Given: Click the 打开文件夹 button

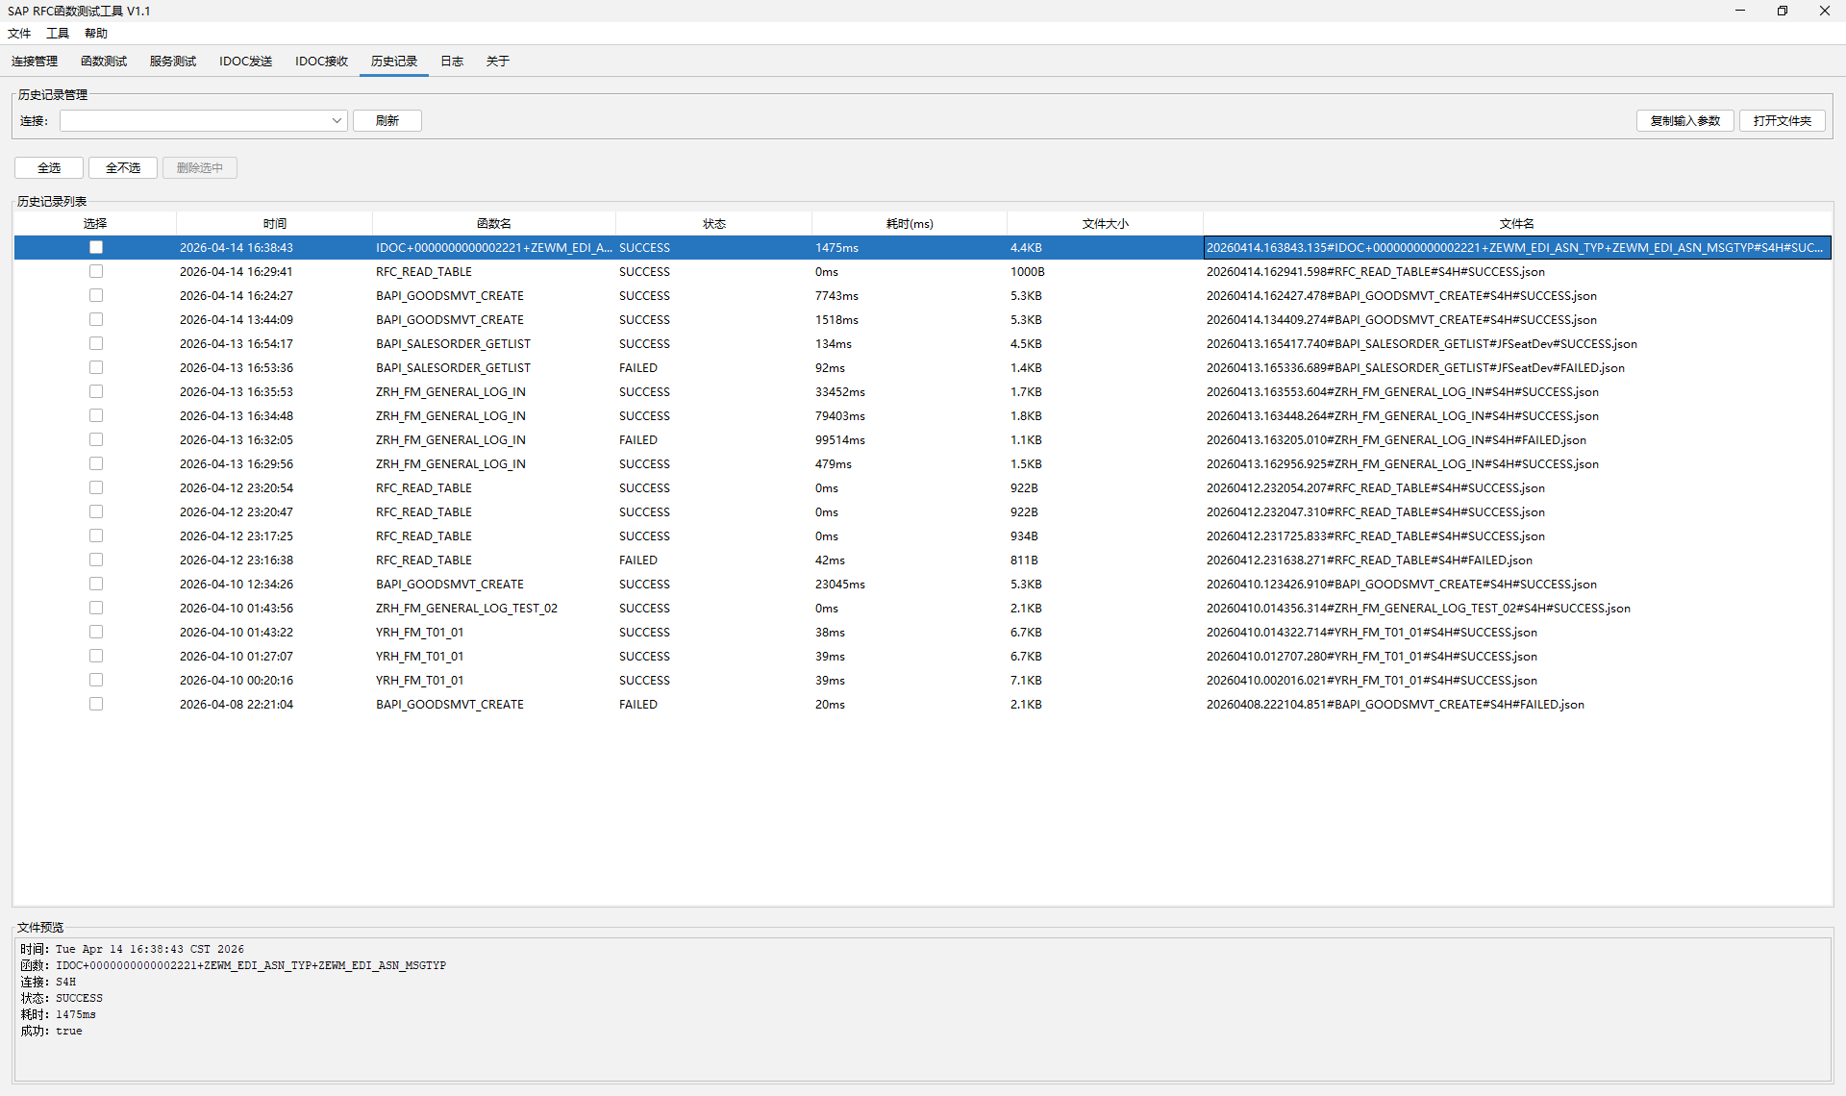Looking at the screenshot, I should pos(1782,121).
